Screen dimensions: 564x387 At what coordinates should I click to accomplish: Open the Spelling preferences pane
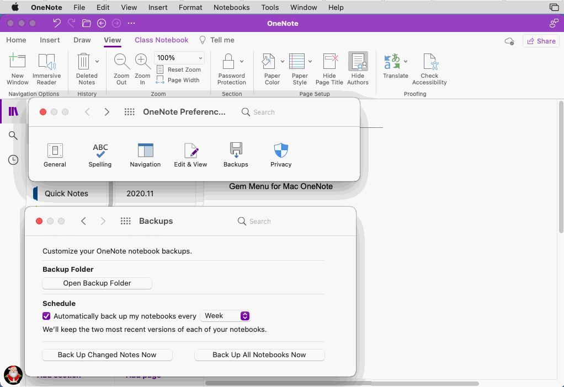(x=100, y=155)
